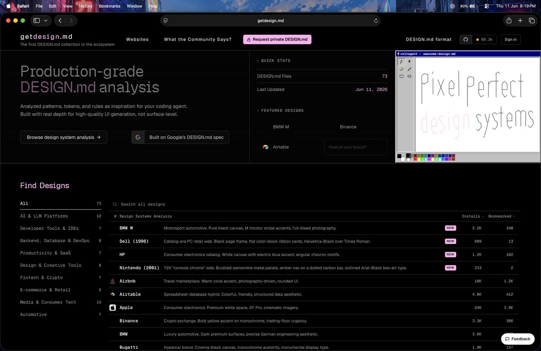Filter by Developer Tools & IDEs

(x=60, y=228)
